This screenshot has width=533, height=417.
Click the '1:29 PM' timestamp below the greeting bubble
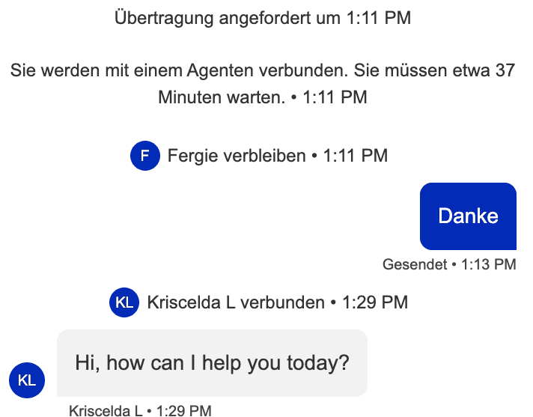[x=184, y=410]
